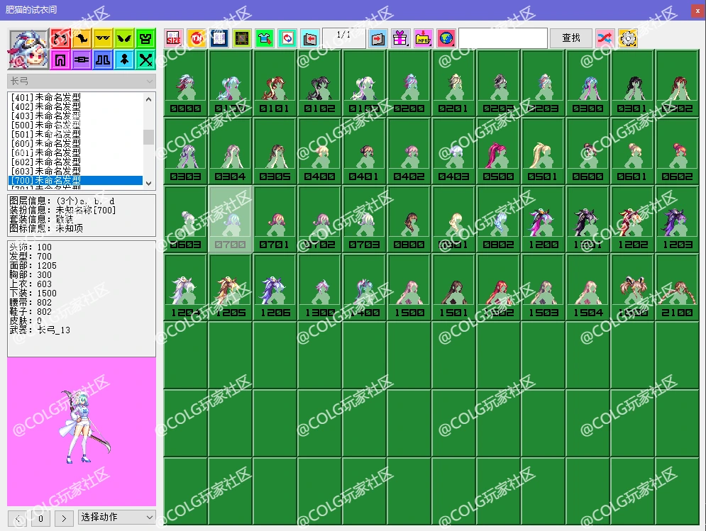The image size is (706, 531).
Task: Select the cyan body skin category icon
Action: point(124,60)
